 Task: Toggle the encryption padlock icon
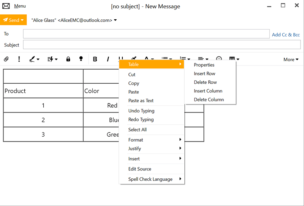coord(68,59)
